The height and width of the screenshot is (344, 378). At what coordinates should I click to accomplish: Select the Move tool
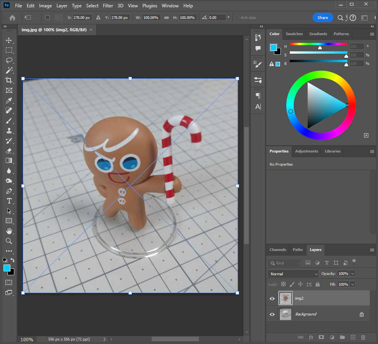[x=9, y=41]
